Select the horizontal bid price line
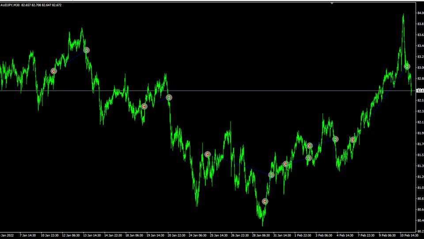The height and width of the screenshot is (239, 424). point(208,91)
